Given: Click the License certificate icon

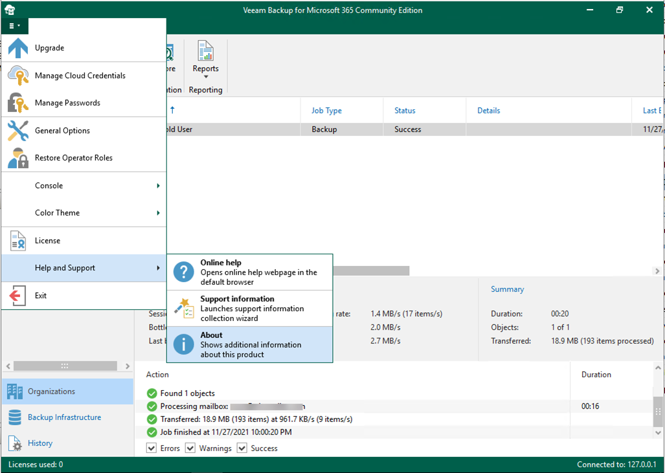Looking at the screenshot, I should pos(18,240).
